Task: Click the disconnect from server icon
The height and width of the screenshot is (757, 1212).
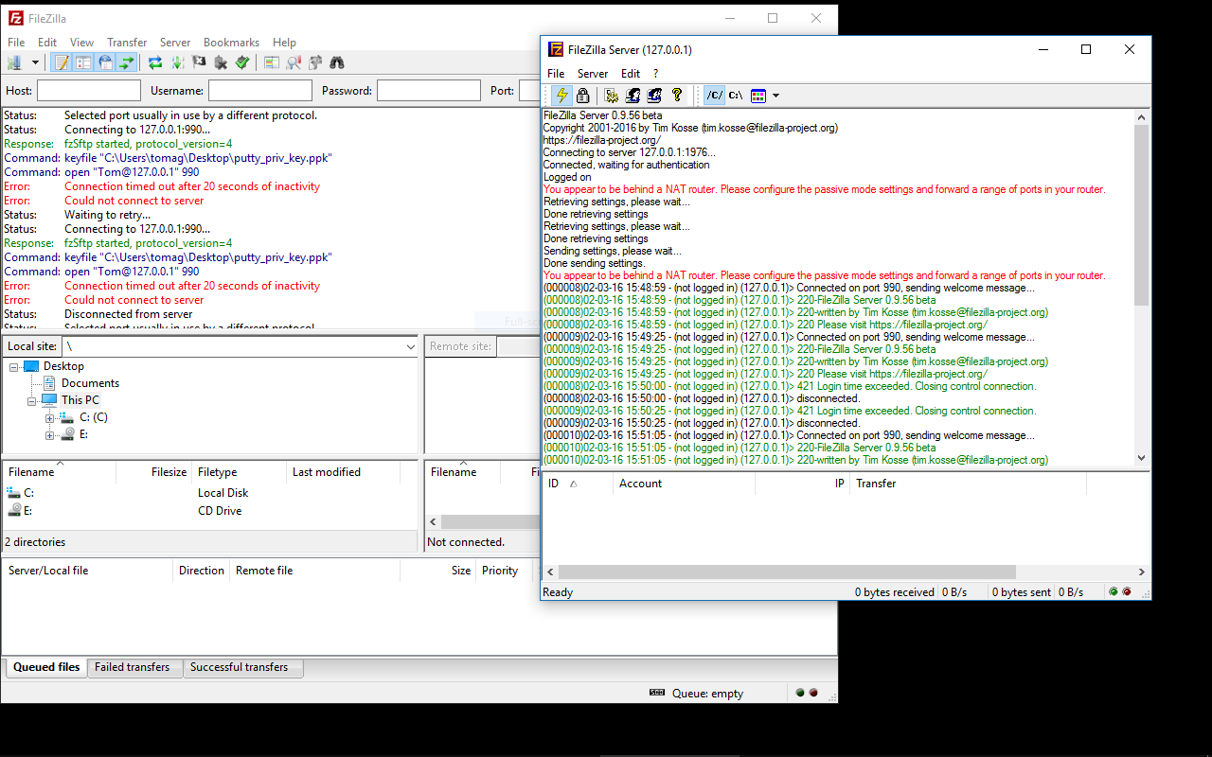Action: pyautogui.click(x=221, y=62)
